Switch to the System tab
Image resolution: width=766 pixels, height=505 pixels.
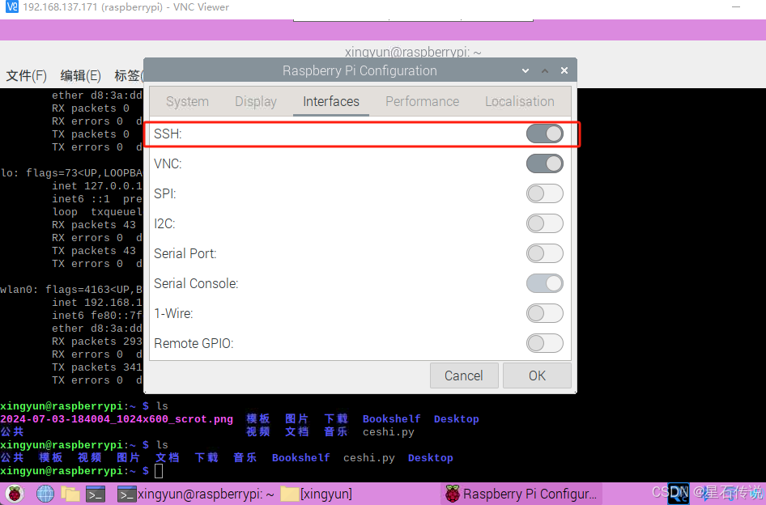[x=187, y=102]
